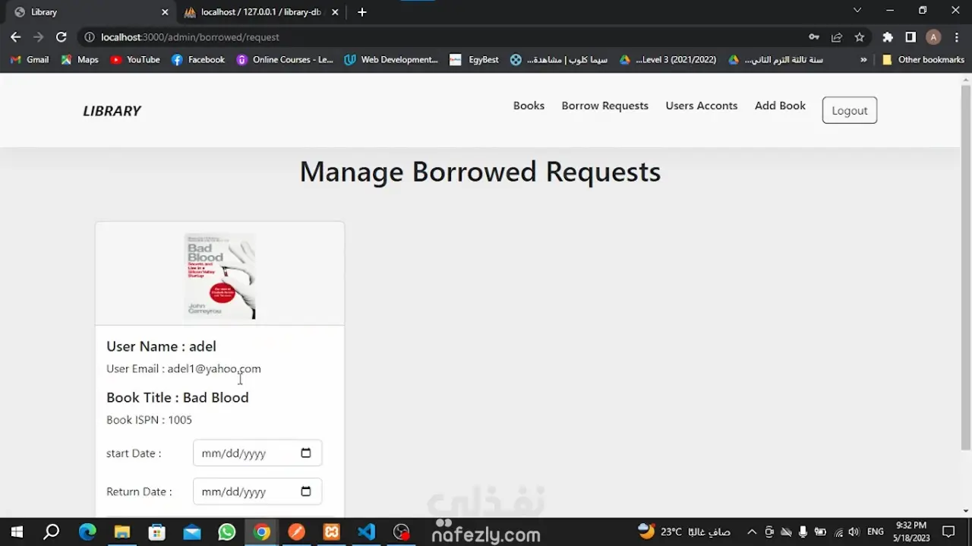Screen dimensions: 972x546
Task: Open the Facebook bookmark
Action: 198,60
